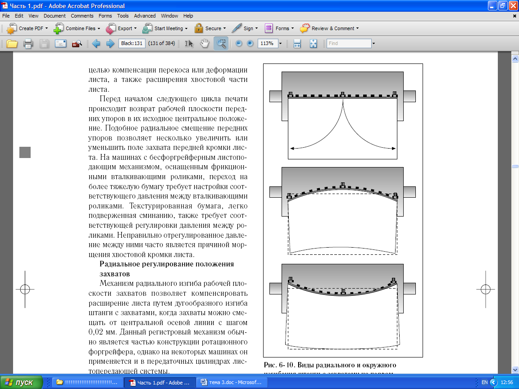Expand the Sign dropdown arrow
This screenshot has height=389, width=519.
[x=256, y=28]
